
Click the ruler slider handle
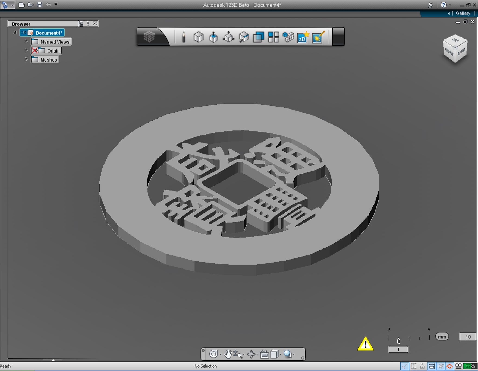398,341
